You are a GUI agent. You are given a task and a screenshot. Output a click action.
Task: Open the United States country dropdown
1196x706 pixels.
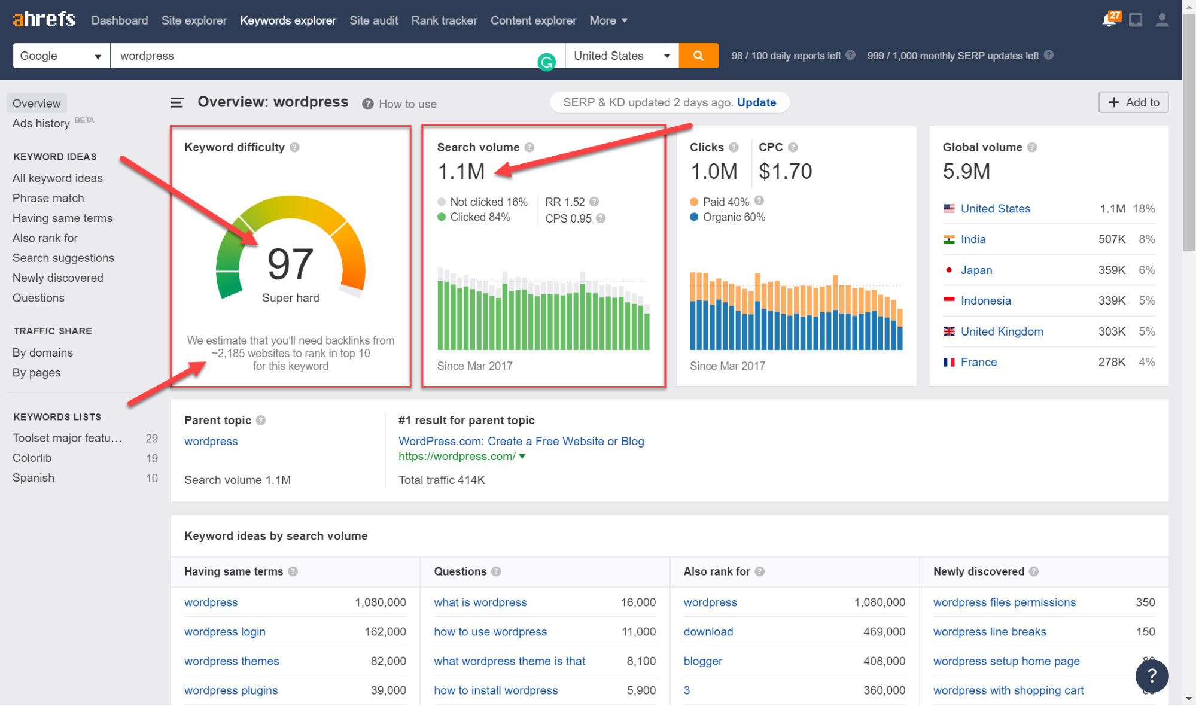coord(622,56)
